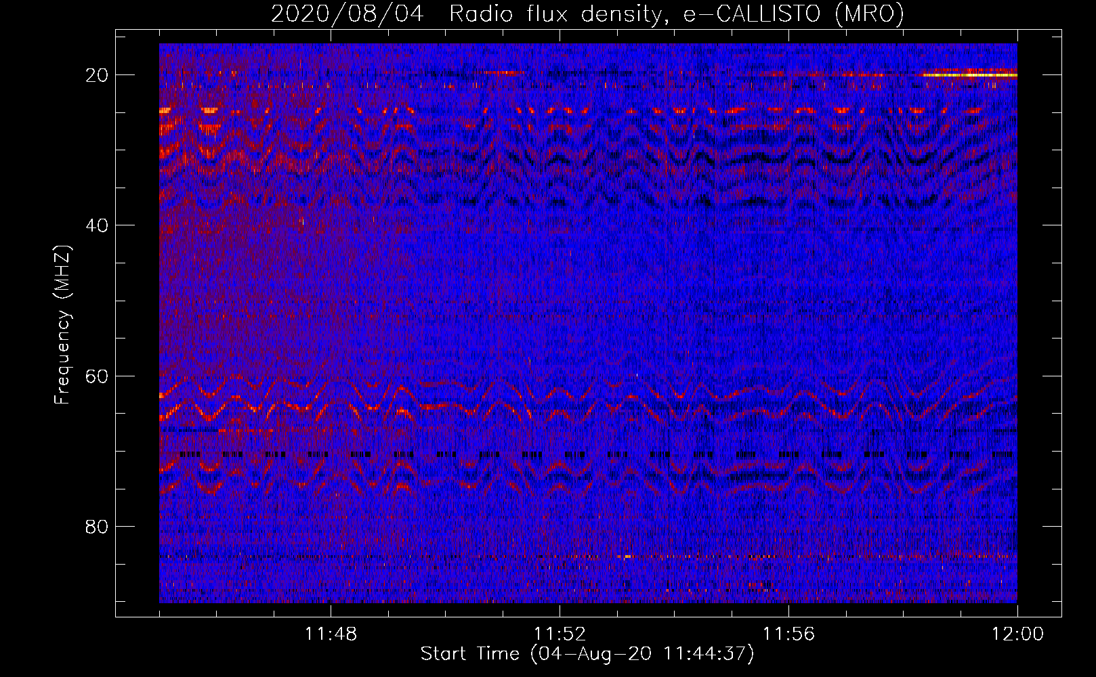Click the 'Frequency (MHZ)' axis label

coord(62,325)
